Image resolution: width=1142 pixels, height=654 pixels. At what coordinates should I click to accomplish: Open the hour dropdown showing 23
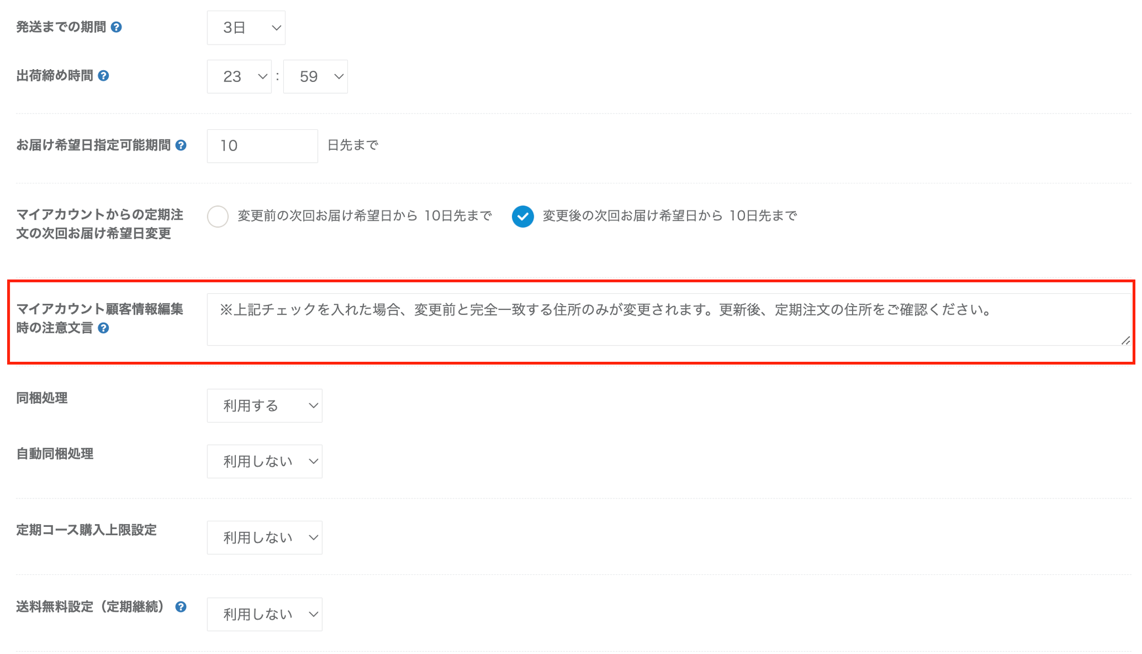pyautogui.click(x=239, y=76)
